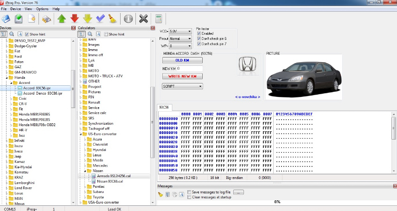Image resolution: width=397 pixels, height=211 pixels.
Task: Open the Device menu
Action: 15,9
